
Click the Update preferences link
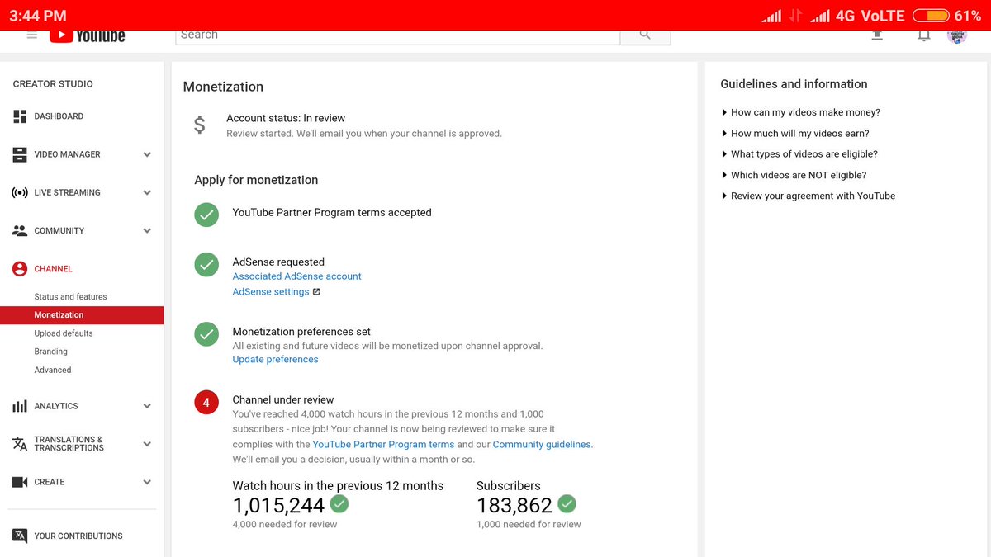coord(276,360)
